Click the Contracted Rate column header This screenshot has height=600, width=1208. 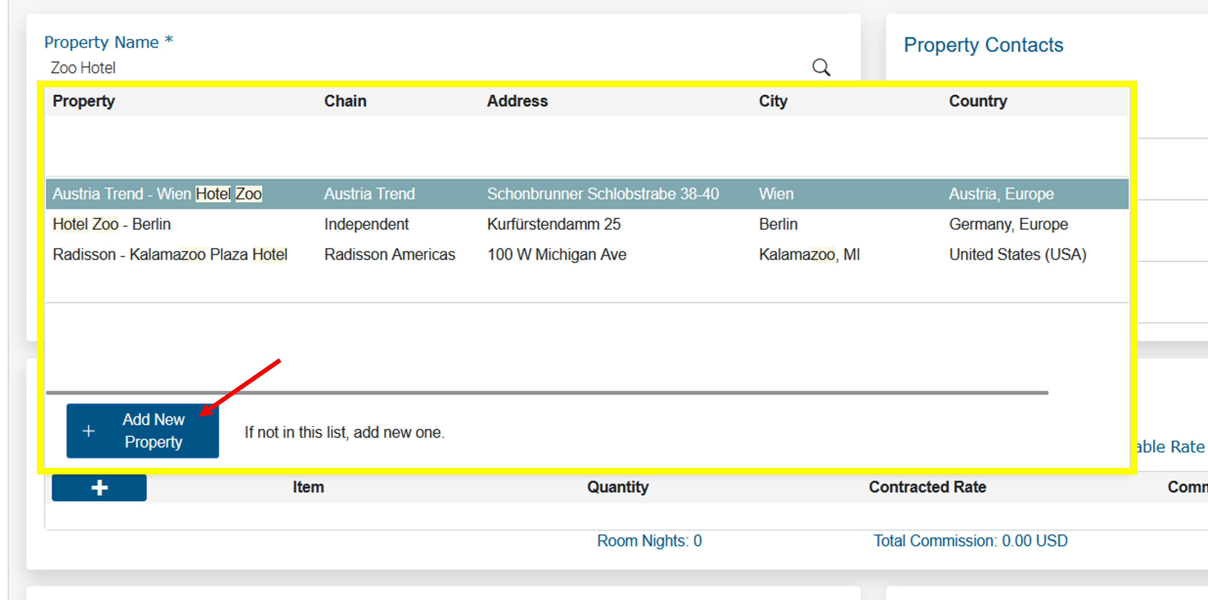tap(928, 487)
